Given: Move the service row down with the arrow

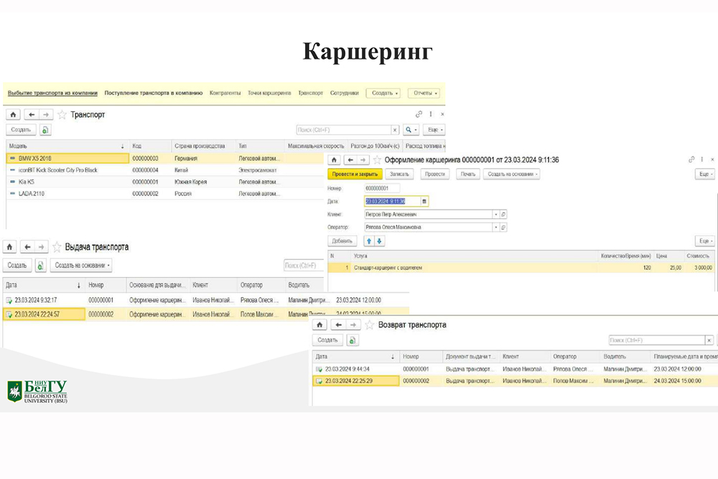Looking at the screenshot, I should coord(381,241).
